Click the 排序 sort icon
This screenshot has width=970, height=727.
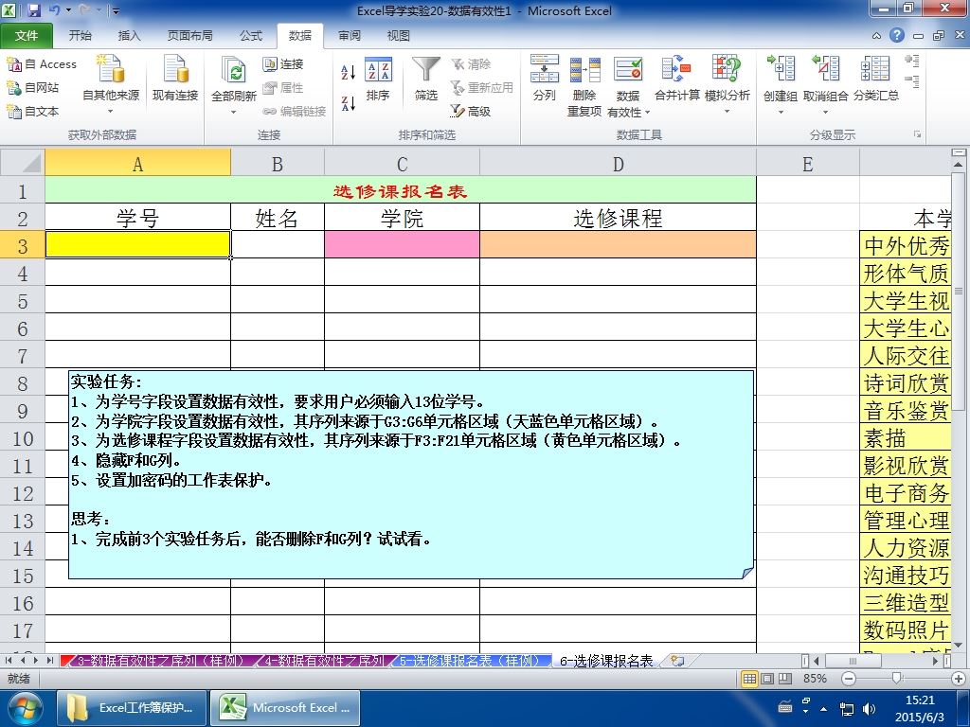(x=378, y=69)
